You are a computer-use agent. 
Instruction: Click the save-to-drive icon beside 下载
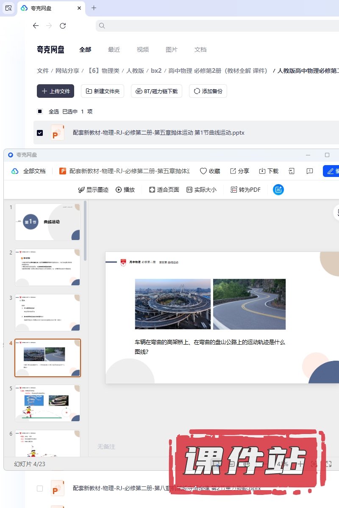click(292, 171)
